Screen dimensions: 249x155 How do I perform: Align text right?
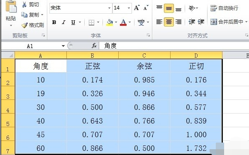tap(178, 22)
